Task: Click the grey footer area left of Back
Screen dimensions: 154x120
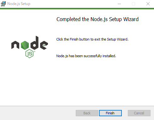Action: tap(38, 113)
